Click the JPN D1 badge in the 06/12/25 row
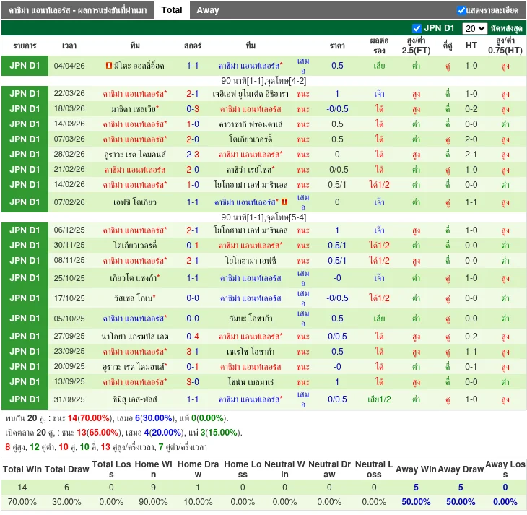The image size is (527, 515). point(25,230)
